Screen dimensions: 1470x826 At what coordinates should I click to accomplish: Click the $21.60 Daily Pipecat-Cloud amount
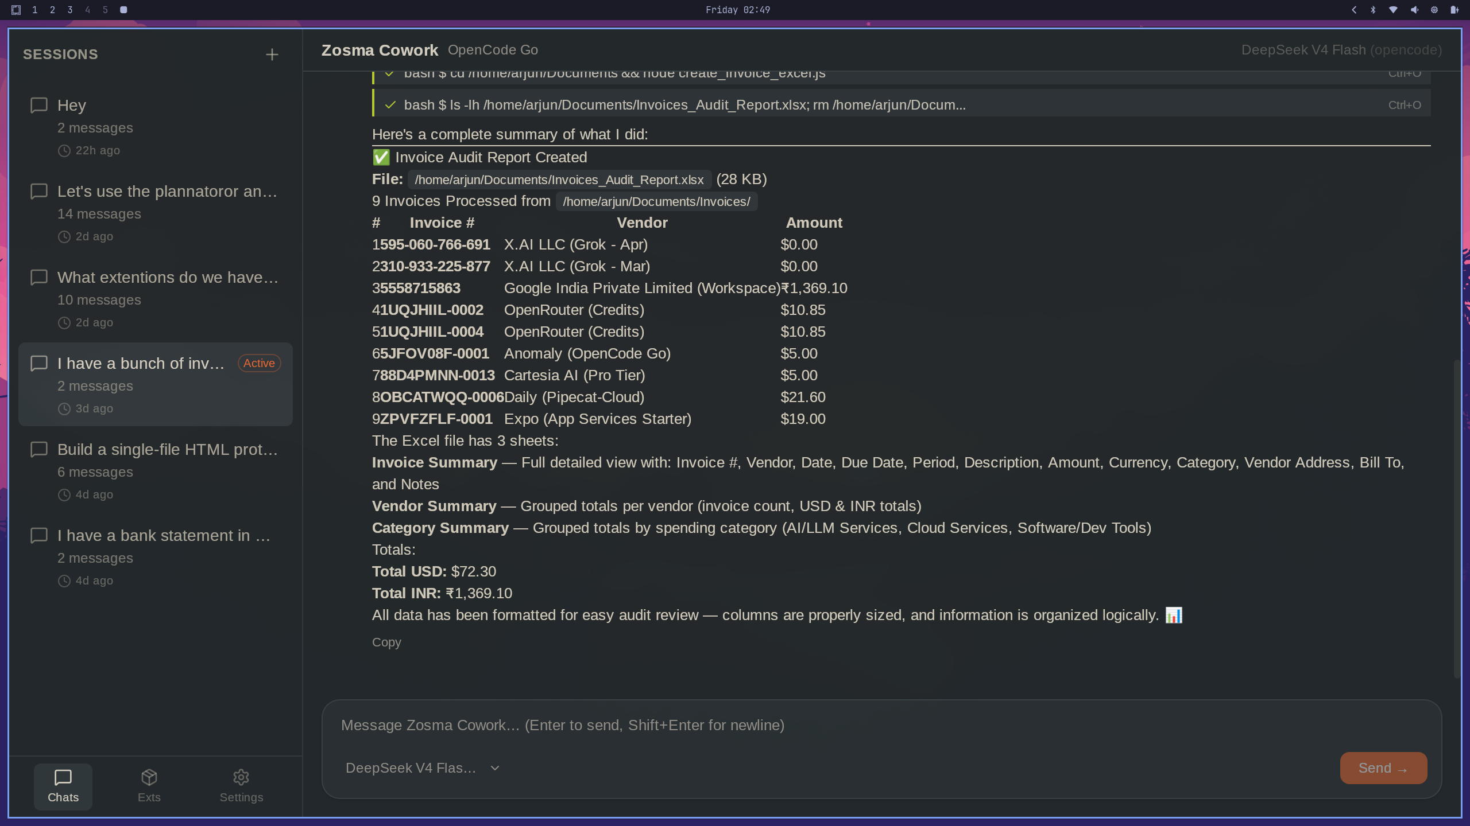803,397
